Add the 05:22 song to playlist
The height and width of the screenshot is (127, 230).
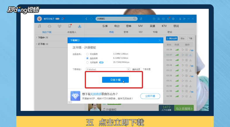tap(187, 70)
